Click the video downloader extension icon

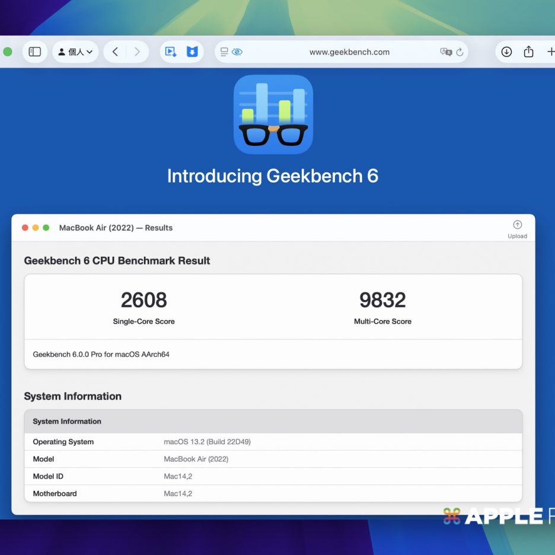pyautogui.click(x=171, y=52)
